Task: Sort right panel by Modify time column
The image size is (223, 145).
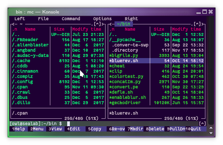Action: click(x=187, y=29)
